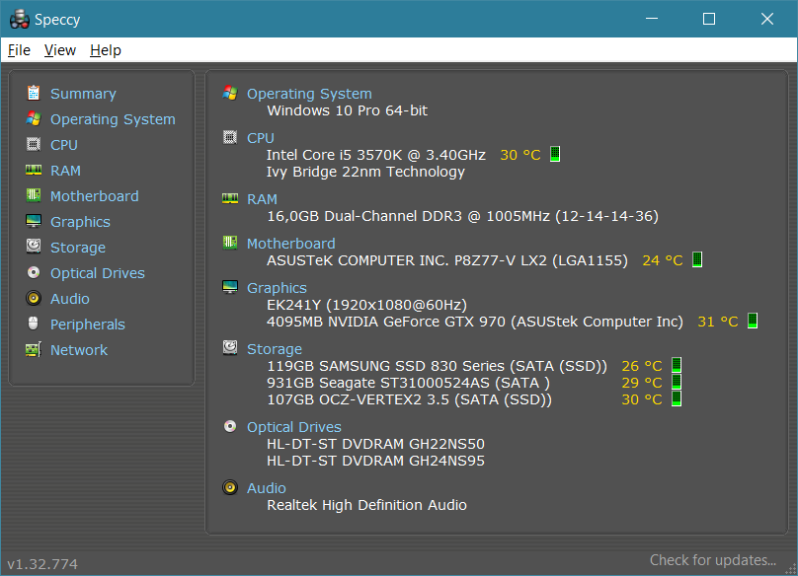
Task: Click the Storage hard drive sidebar icon
Action: tap(34, 247)
